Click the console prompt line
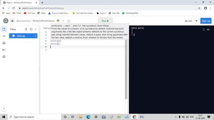Screen dimensions: 214x120 133,35
